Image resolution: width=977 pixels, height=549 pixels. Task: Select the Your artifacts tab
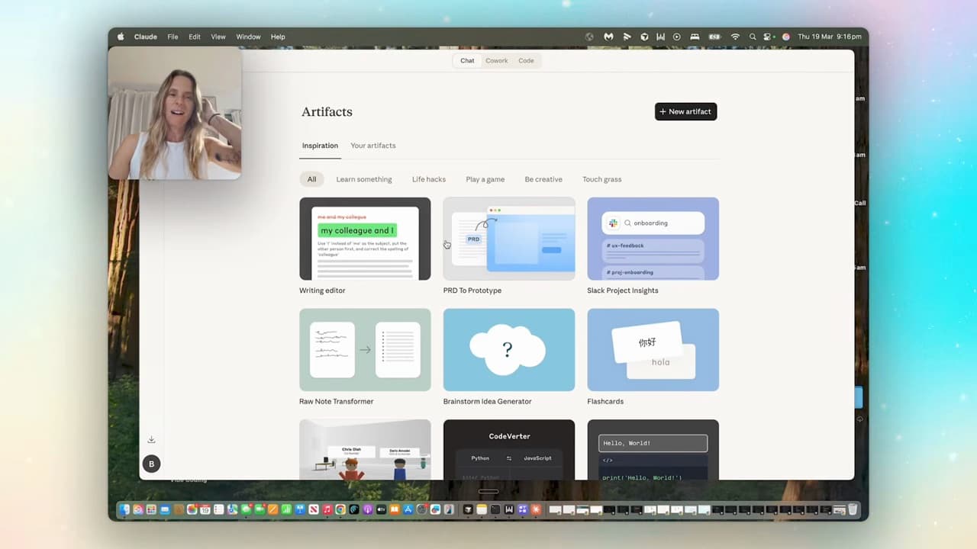pos(373,146)
